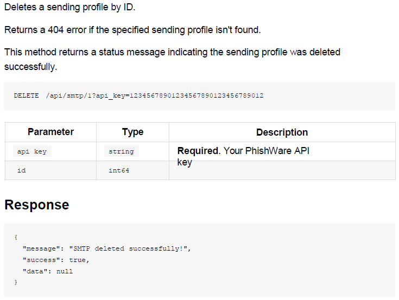Select the Parameter column header
The height and width of the screenshot is (300, 399).
coord(50,132)
